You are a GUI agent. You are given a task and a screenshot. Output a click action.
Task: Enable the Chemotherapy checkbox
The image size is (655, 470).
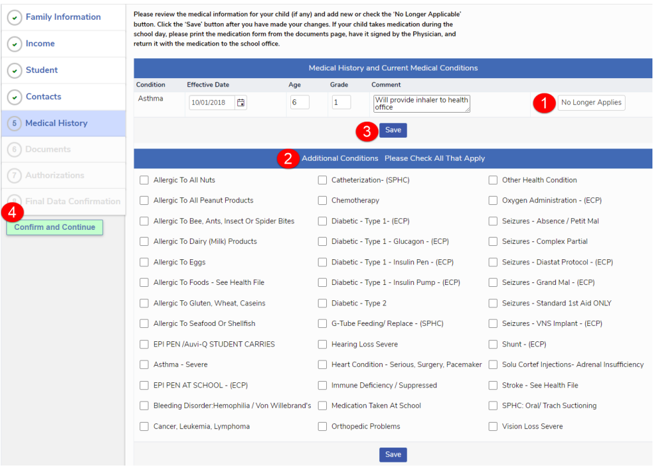tap(322, 200)
